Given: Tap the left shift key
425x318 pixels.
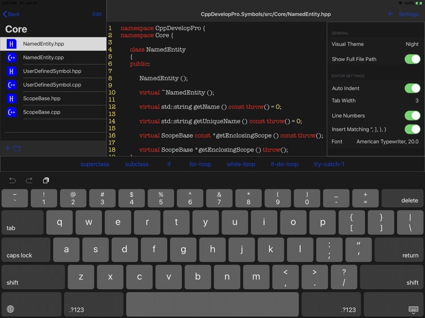Looking at the screenshot, I should coord(33,277).
